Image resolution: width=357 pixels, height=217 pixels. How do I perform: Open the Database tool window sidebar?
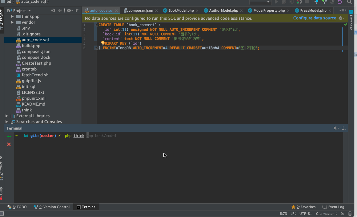click(x=351, y=20)
